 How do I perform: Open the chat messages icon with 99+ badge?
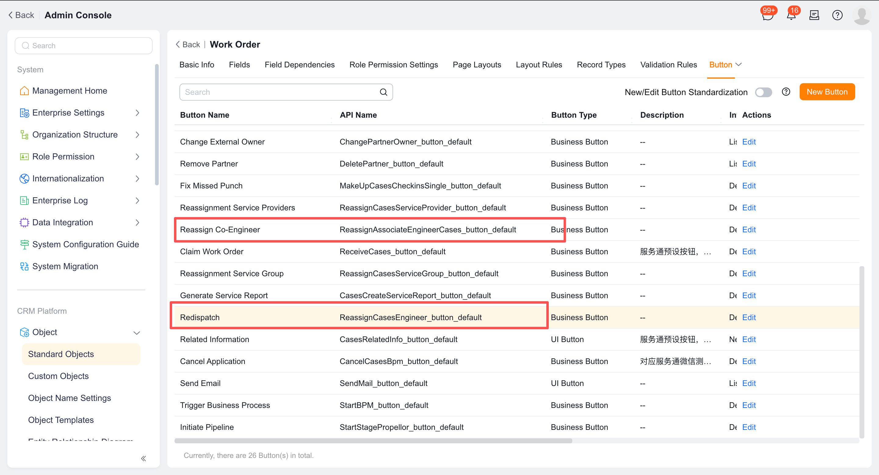pyautogui.click(x=767, y=15)
